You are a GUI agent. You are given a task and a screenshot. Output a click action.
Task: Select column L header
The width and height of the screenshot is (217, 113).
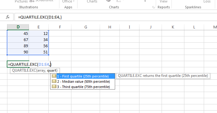194,27
